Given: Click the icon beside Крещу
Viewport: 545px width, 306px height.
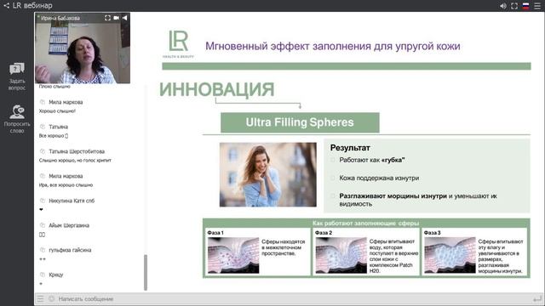Looking at the screenshot, I should point(43,275).
